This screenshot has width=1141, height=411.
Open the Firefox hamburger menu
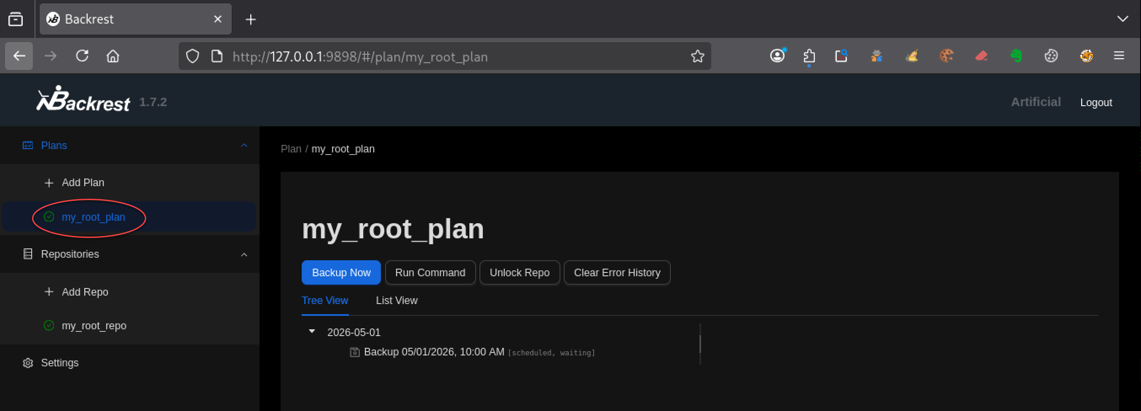(1119, 56)
